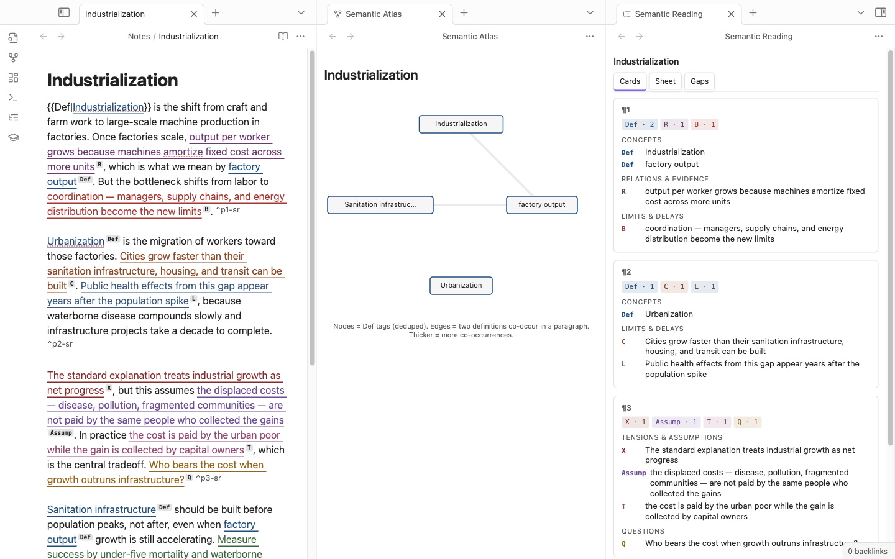Image resolution: width=895 pixels, height=559 pixels.
Task: Open the Industrialization link in first paragraph
Action: pyautogui.click(x=108, y=107)
